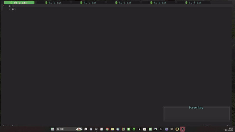This screenshot has width=235, height=132.
Task: Click the taskbar clock and date
Action: tap(229, 129)
